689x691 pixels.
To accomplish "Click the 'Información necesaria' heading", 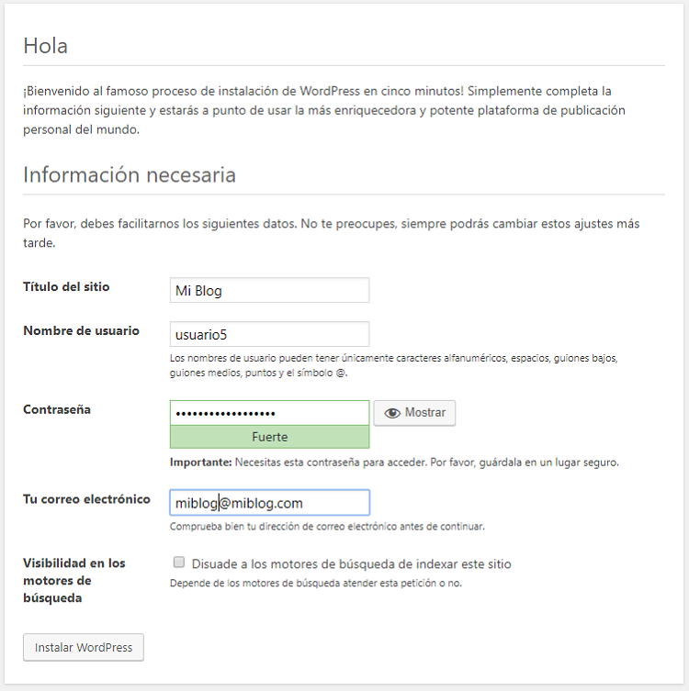I will 130,175.
